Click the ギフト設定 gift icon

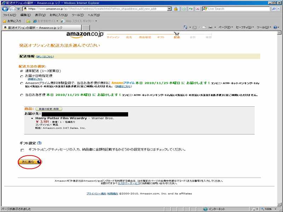[39, 143]
